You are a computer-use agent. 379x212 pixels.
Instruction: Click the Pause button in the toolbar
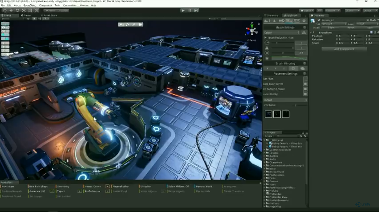pos(189,10)
